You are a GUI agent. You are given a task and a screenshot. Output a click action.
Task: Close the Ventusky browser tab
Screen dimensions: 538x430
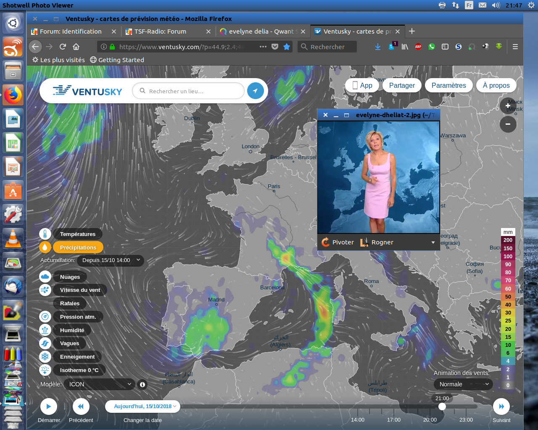pyautogui.click(x=398, y=31)
